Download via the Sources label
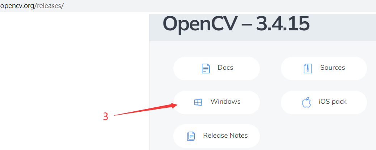Viewport: 376px width, 150px height. (x=333, y=68)
